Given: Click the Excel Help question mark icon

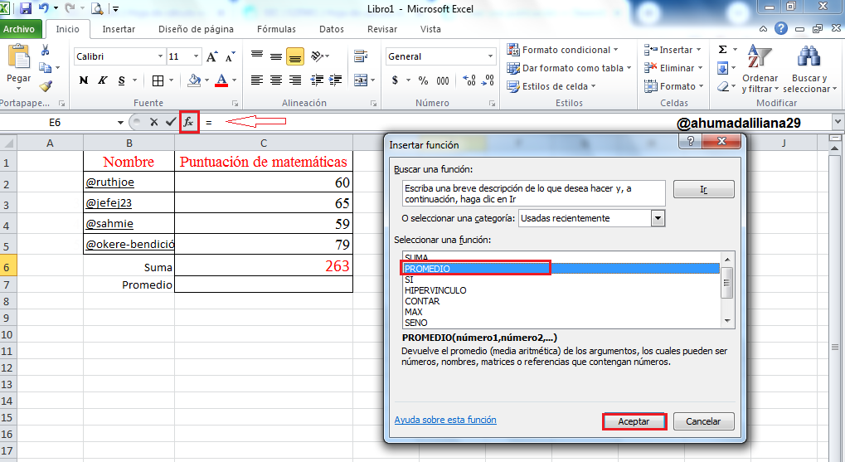Looking at the screenshot, I should click(781, 28).
